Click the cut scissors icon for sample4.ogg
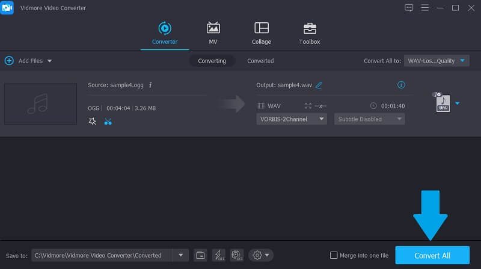This screenshot has width=481, height=269. pyautogui.click(x=108, y=122)
